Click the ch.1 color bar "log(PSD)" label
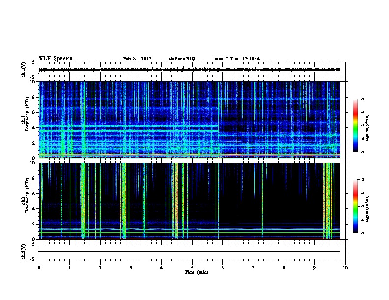 point(367,127)
